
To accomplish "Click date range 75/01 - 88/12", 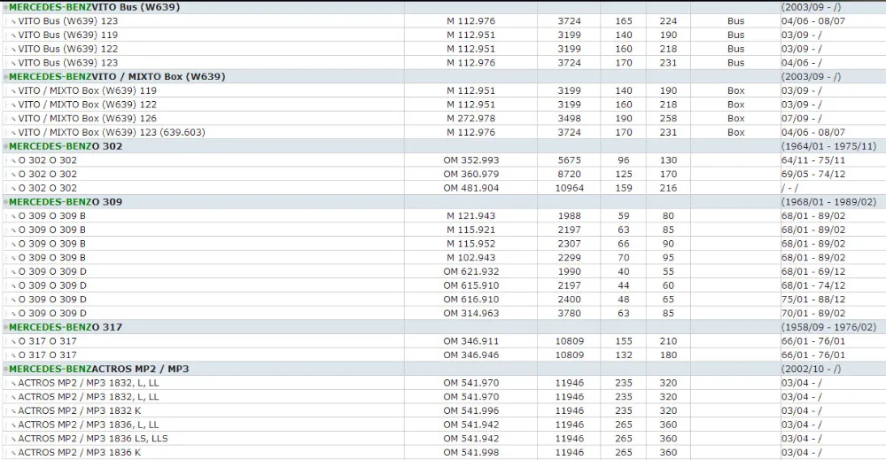I will click(813, 300).
